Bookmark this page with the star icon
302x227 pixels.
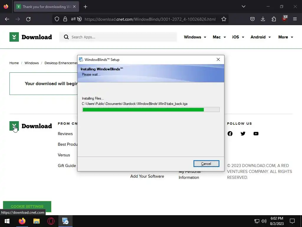click(224, 19)
